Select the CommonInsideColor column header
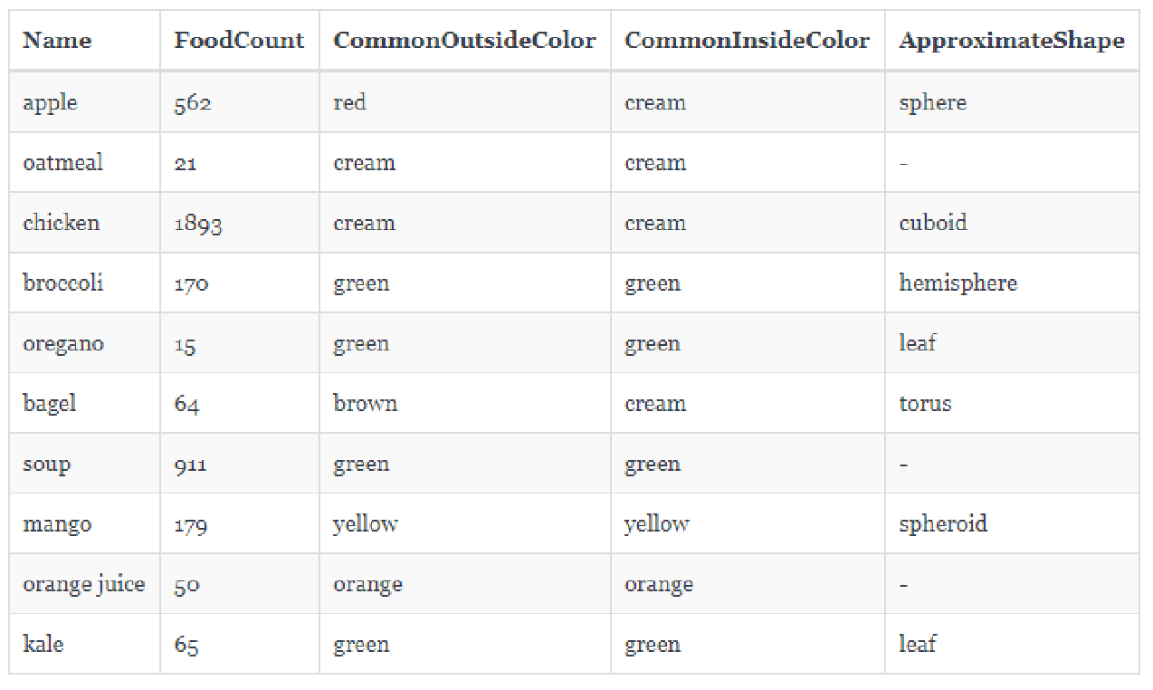Viewport: 1153px width, 690px height. pyautogui.click(x=747, y=41)
